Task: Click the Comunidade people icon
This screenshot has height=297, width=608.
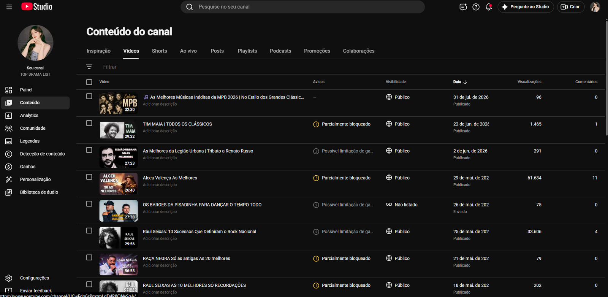Action: (9, 129)
